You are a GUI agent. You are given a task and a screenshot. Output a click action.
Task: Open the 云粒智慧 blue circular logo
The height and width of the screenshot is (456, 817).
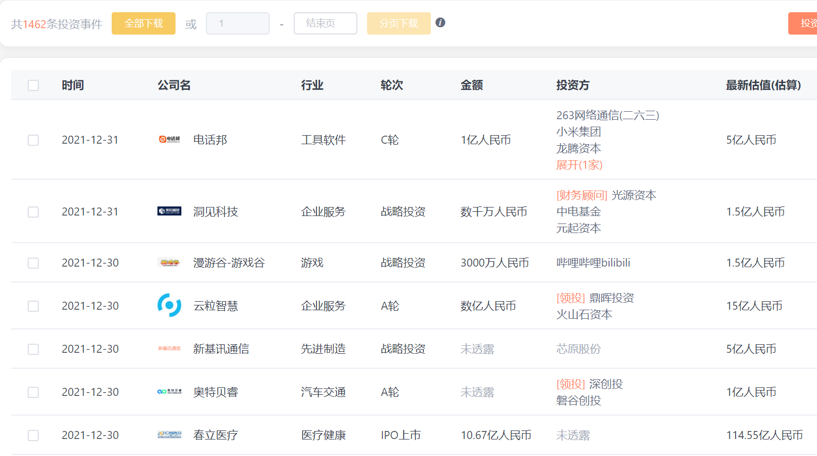pyautogui.click(x=170, y=305)
